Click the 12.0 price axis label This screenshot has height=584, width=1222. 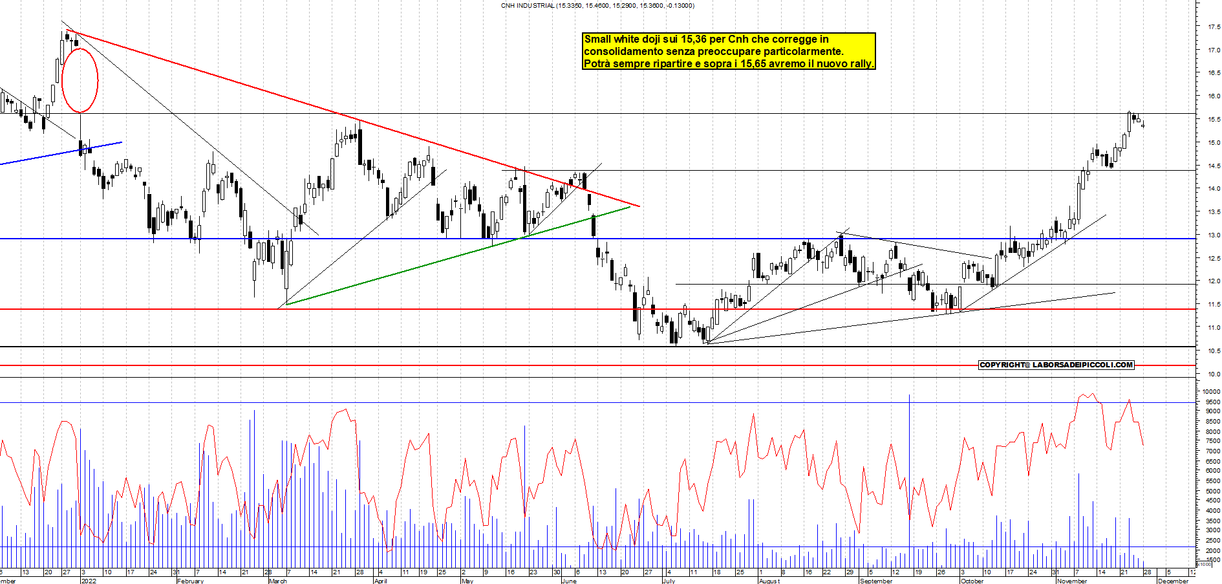1214,281
